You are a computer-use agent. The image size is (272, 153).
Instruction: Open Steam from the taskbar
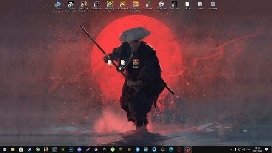[x=29, y=150]
